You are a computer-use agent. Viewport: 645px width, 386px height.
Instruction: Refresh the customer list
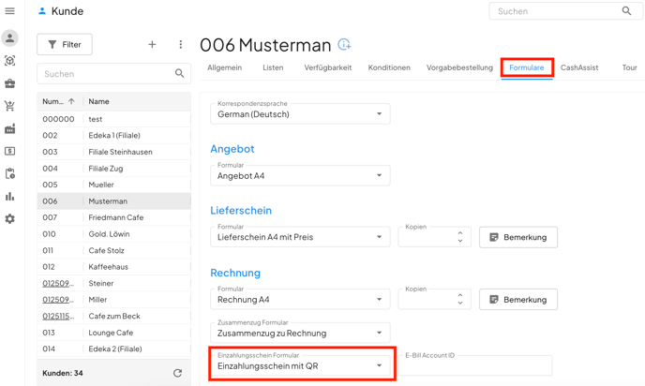[x=177, y=373]
